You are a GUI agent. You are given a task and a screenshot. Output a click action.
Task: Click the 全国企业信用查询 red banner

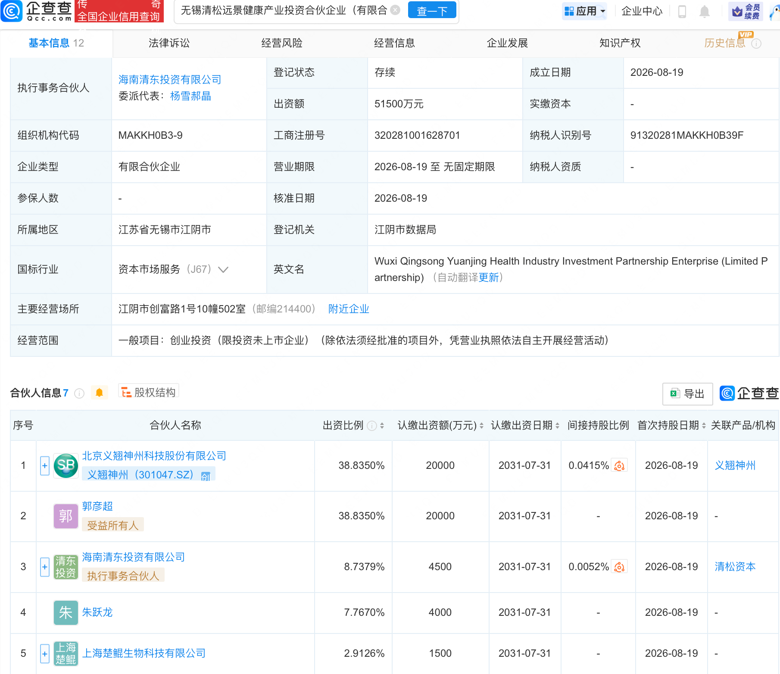(x=119, y=11)
